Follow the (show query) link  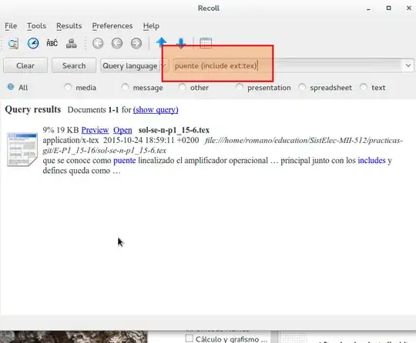(x=156, y=110)
